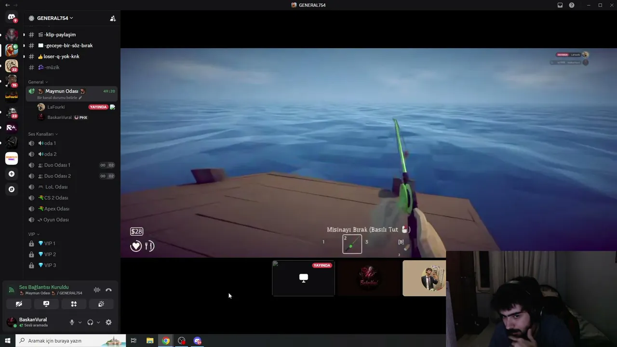Open the server icon with 15 badge

tap(12, 80)
